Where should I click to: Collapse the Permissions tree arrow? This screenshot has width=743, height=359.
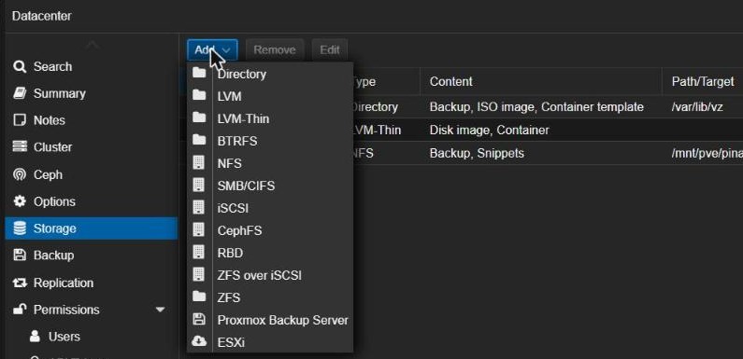click(160, 310)
